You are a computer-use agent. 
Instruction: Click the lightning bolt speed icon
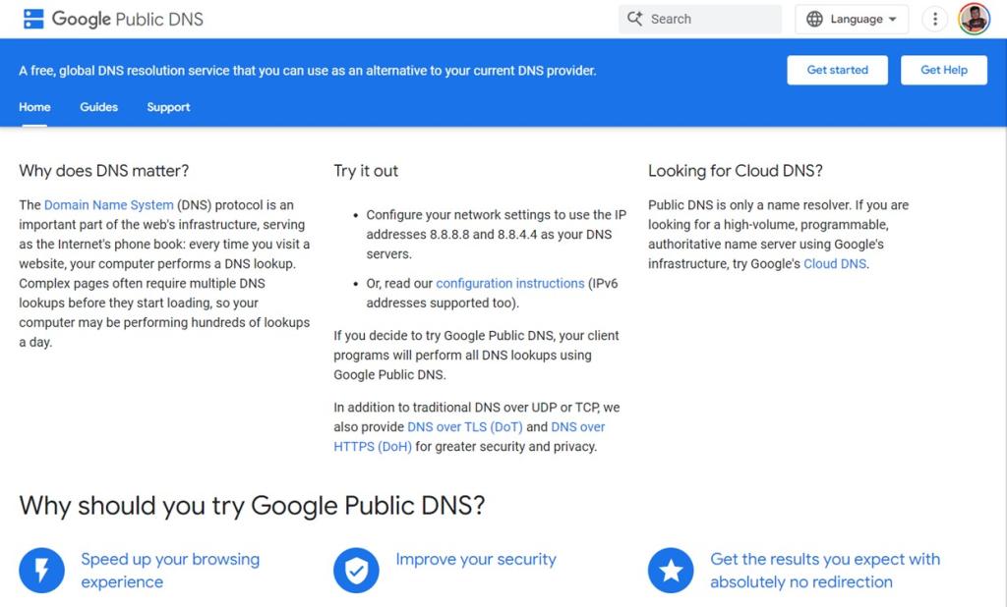click(40, 570)
